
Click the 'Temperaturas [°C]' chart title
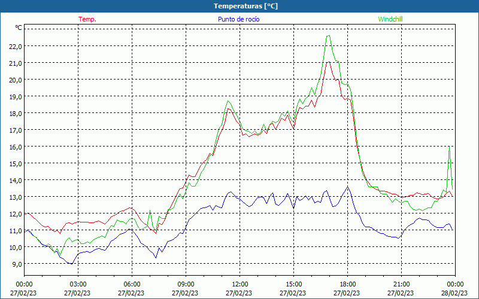pos(245,6)
